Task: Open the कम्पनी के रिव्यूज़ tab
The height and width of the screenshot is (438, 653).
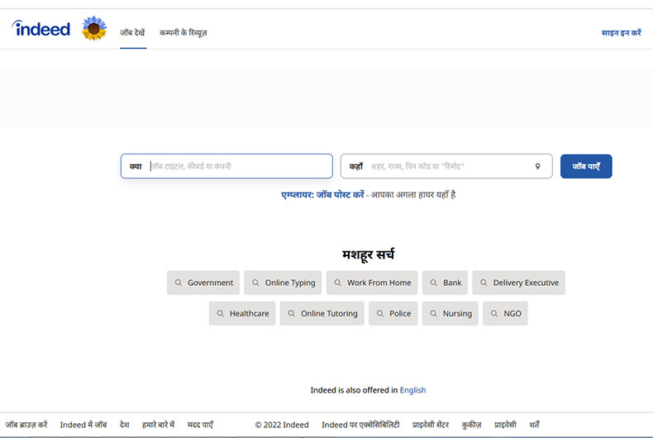Action: pyautogui.click(x=184, y=32)
